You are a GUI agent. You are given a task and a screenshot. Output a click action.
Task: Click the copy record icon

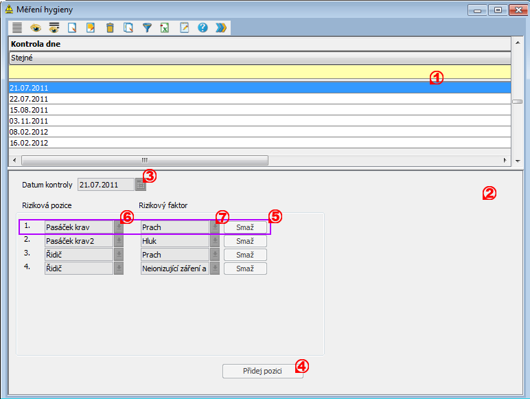(128, 28)
